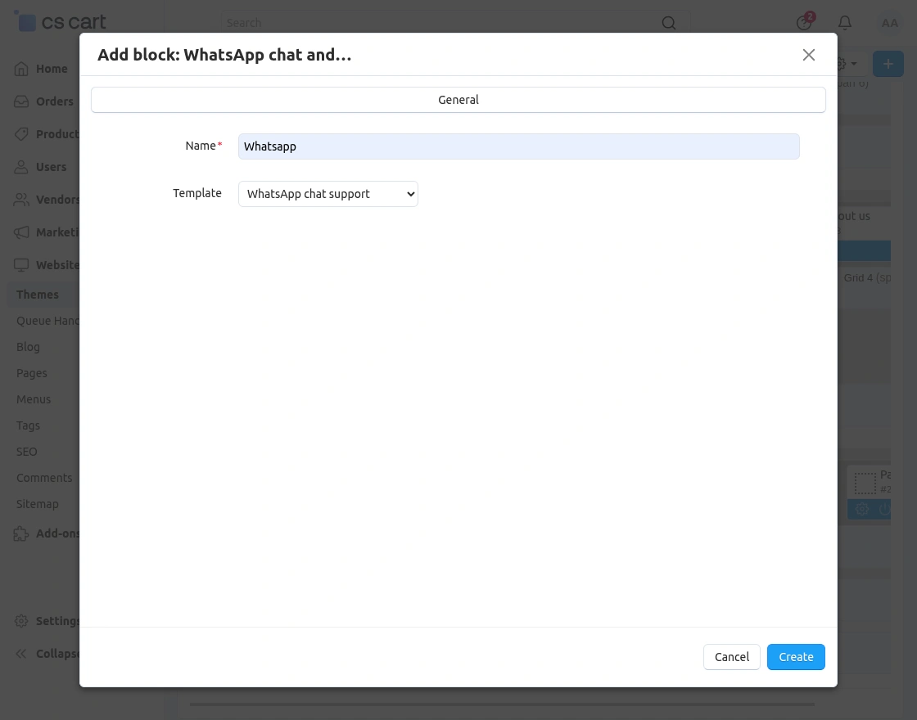The width and height of the screenshot is (917, 720).
Task: Open the notifications bell
Action: click(x=844, y=23)
